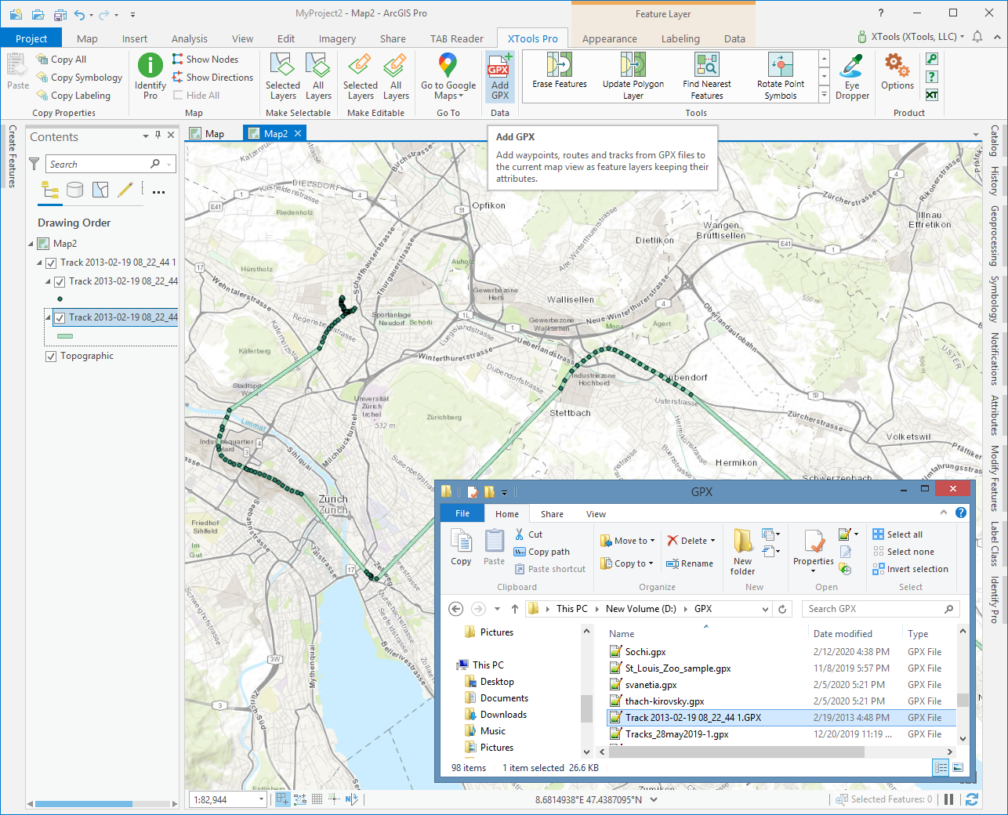Viewport: 1008px width, 815px height.
Task: Collapse the Track group layer node
Action: tap(39, 263)
